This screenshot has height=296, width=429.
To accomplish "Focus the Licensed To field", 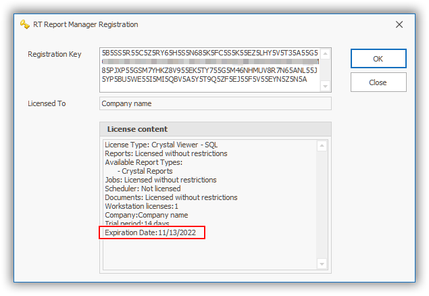I will [x=215, y=103].
